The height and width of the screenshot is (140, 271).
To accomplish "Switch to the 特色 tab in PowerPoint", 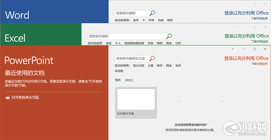I will point(118,80).
